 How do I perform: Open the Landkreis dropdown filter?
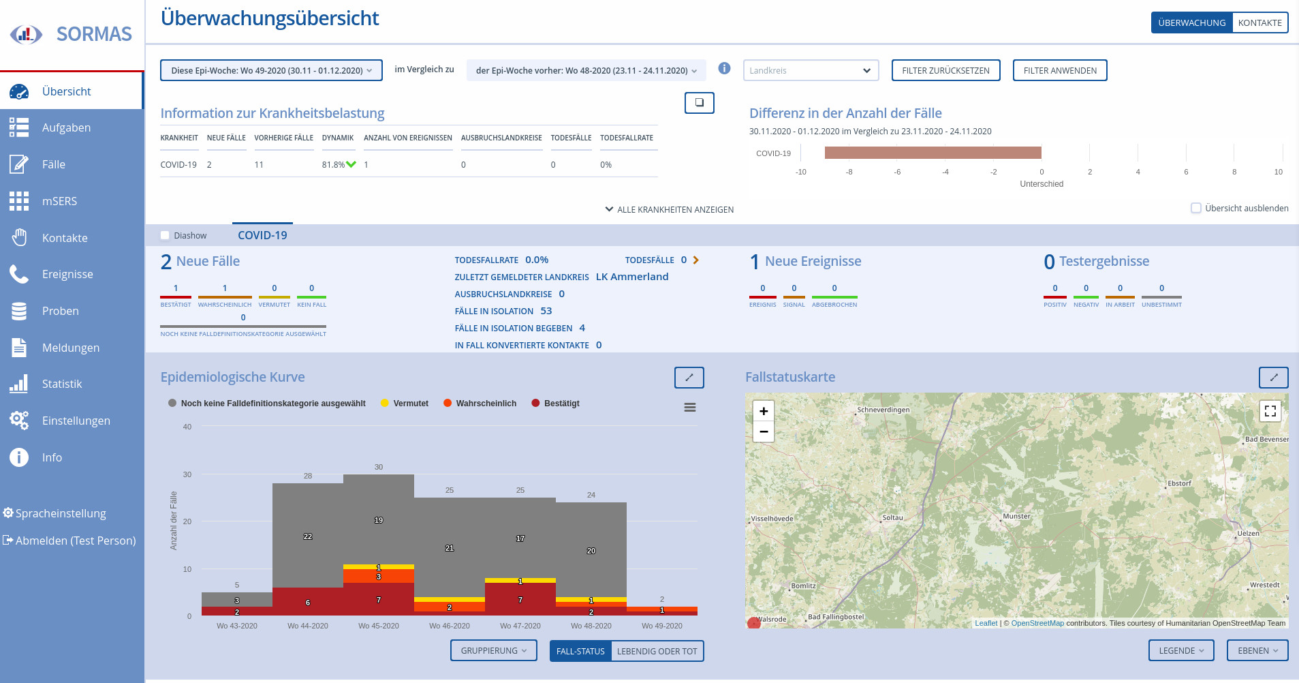point(810,71)
